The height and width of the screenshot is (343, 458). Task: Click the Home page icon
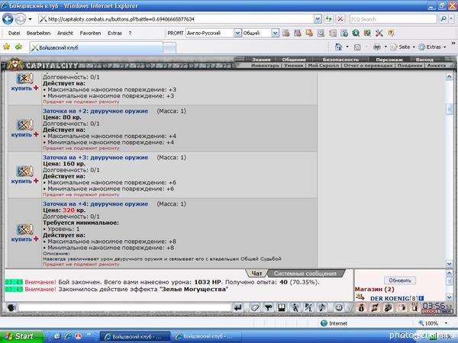(x=338, y=46)
